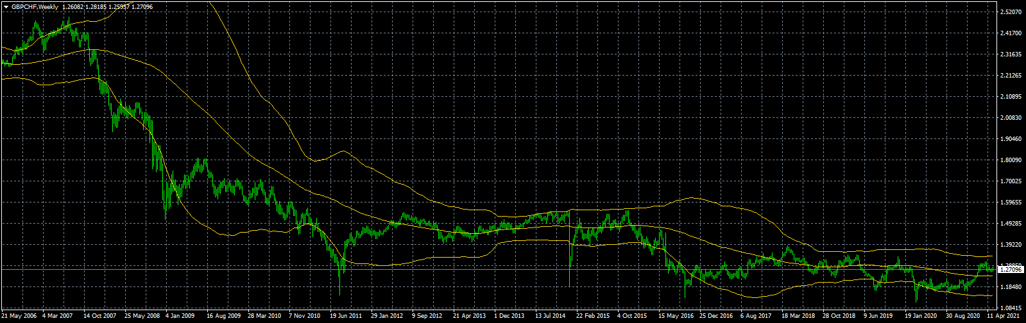Click the 22 Feb 2015 date label
The height and width of the screenshot is (323, 1026).
pyautogui.click(x=593, y=316)
